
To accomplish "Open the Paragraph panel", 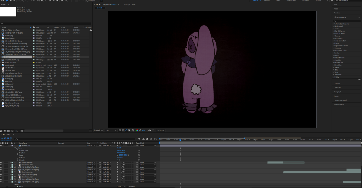I will tap(338, 92).
